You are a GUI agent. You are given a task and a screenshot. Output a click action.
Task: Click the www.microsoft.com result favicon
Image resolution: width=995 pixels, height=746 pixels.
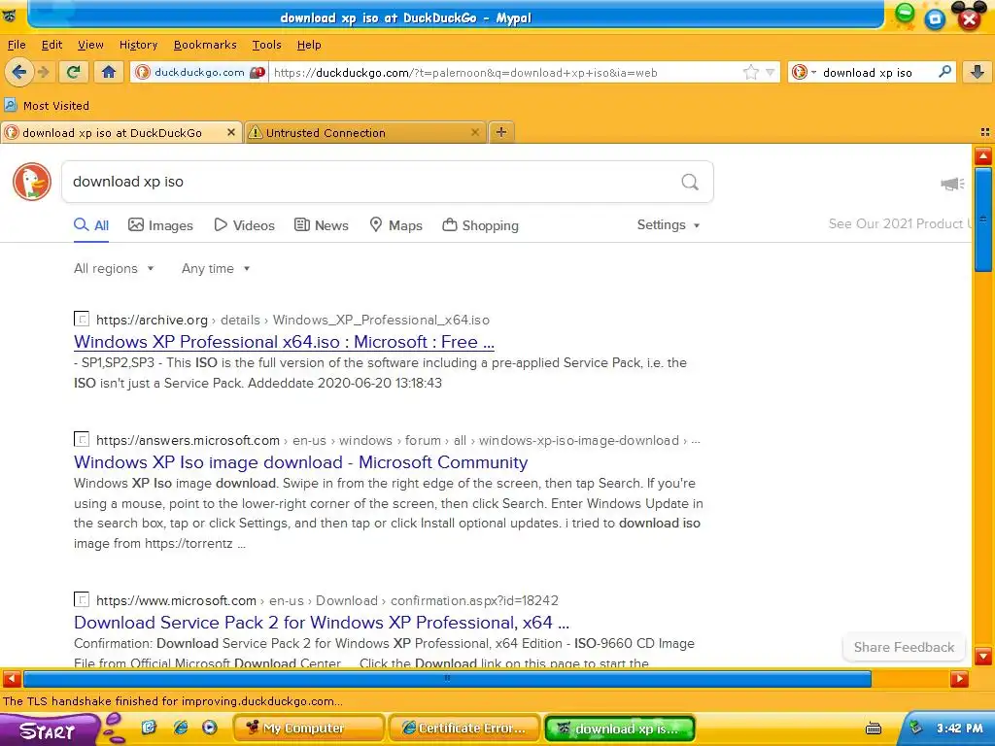click(x=82, y=598)
